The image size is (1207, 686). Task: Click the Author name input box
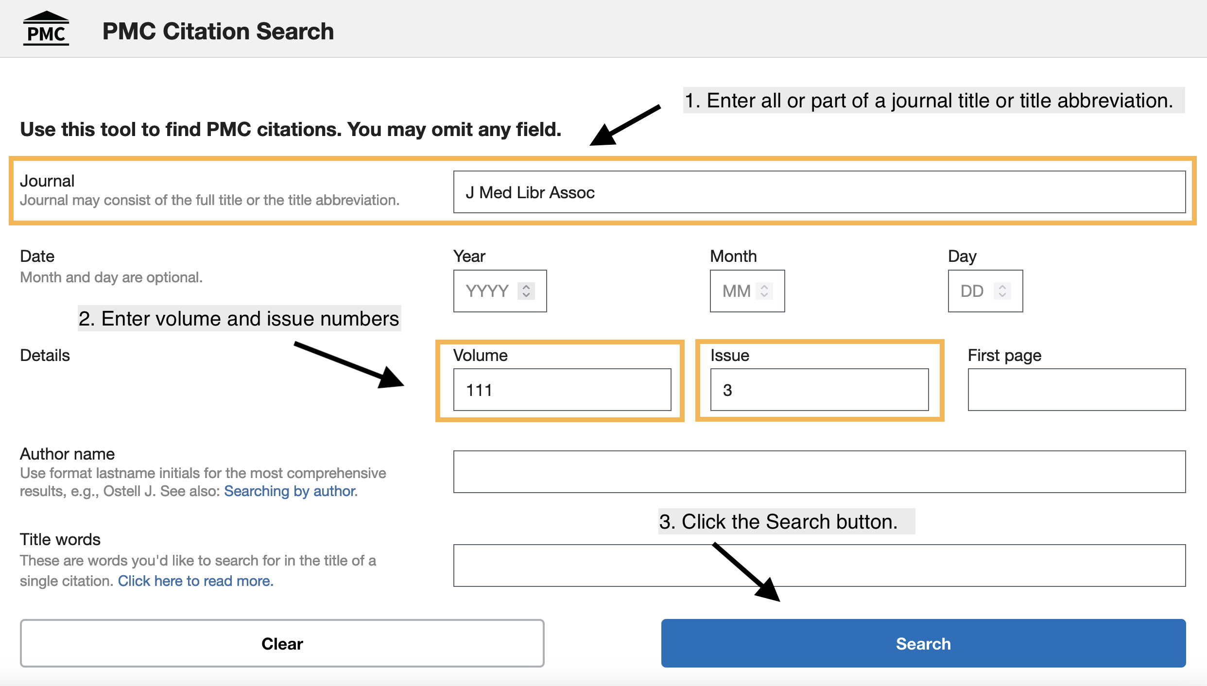(819, 472)
